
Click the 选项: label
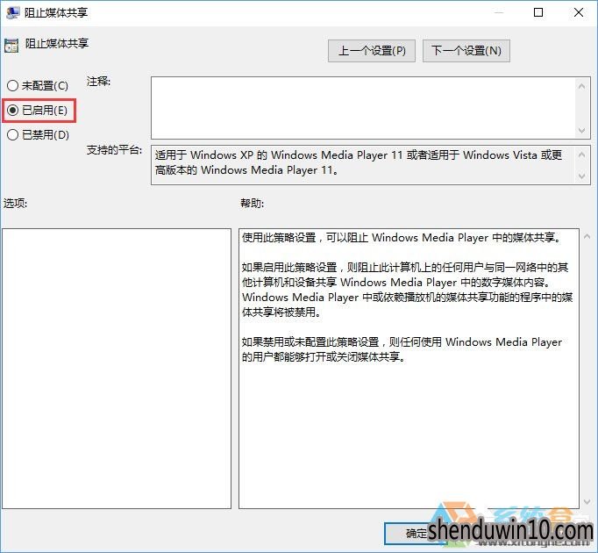pyautogui.click(x=15, y=203)
